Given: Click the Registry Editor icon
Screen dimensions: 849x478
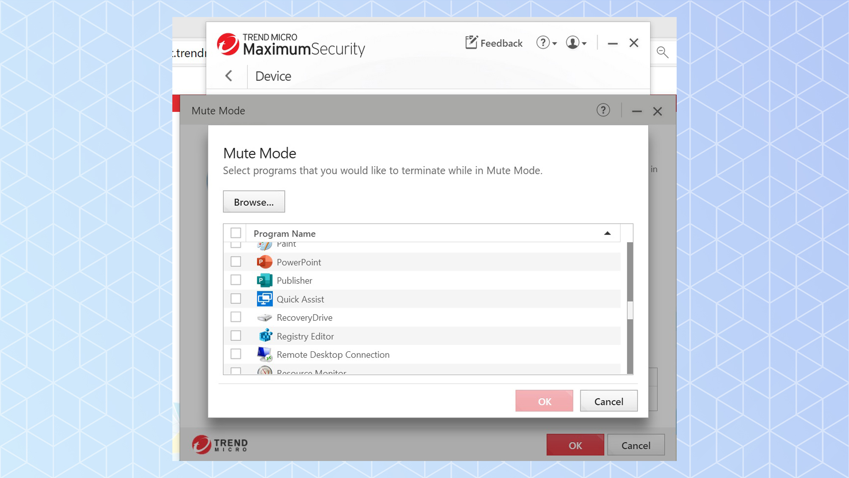Looking at the screenshot, I should 265,336.
